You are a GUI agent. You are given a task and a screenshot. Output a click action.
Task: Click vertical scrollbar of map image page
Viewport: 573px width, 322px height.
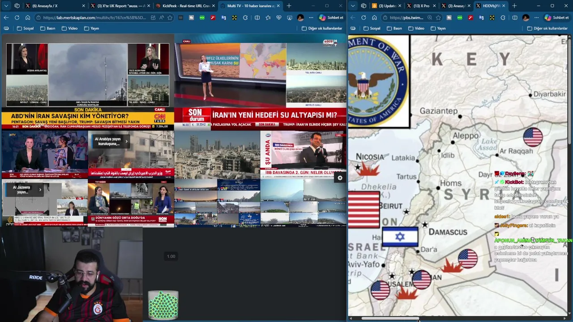[x=570, y=92]
